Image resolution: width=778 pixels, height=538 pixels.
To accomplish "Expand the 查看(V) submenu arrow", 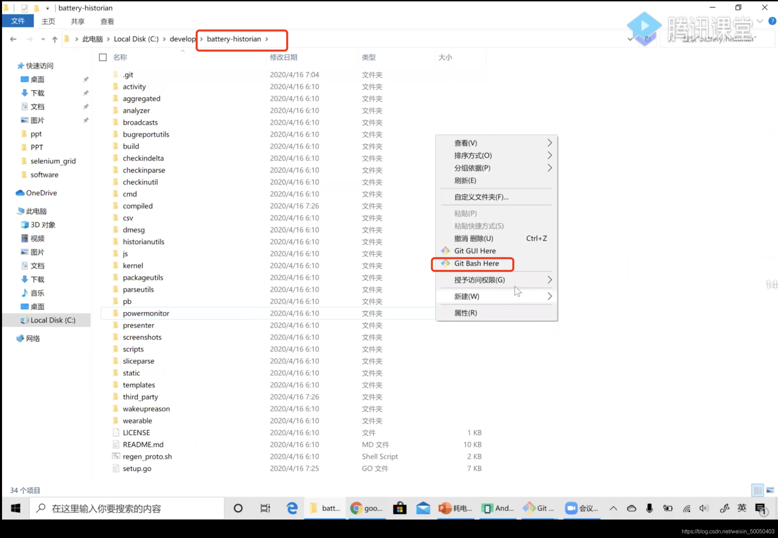I will click(550, 143).
